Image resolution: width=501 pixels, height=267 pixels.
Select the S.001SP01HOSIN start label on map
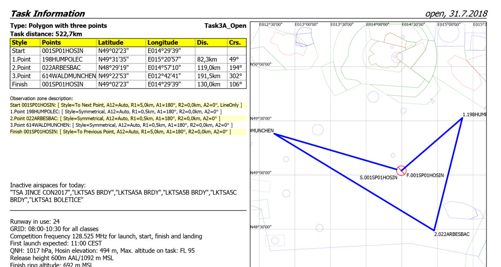point(378,178)
